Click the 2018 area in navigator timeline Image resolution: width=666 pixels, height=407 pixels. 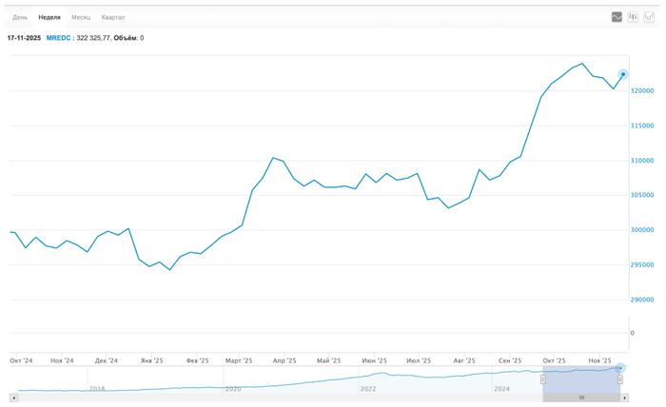coord(96,388)
